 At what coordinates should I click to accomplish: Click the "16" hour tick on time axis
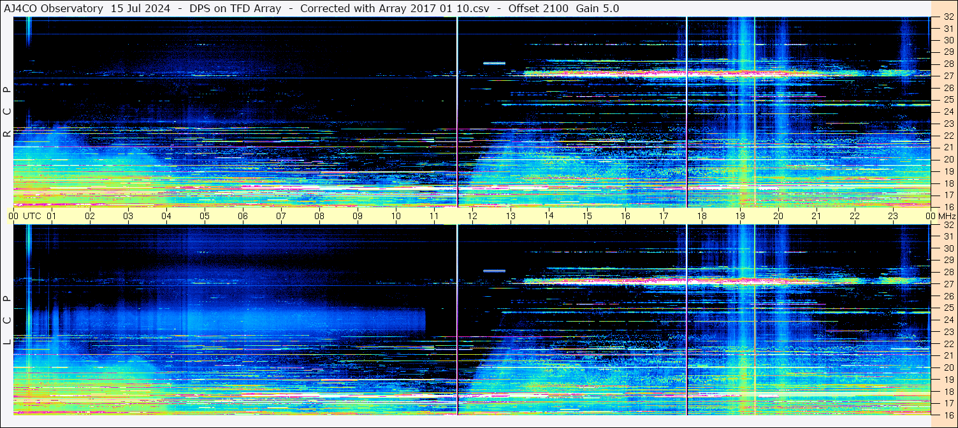[625, 216]
